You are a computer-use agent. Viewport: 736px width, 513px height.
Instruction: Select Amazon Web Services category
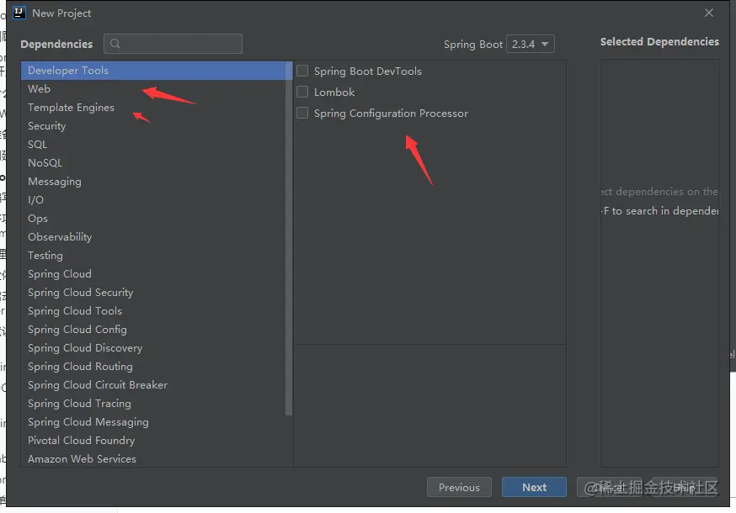click(x=153, y=458)
